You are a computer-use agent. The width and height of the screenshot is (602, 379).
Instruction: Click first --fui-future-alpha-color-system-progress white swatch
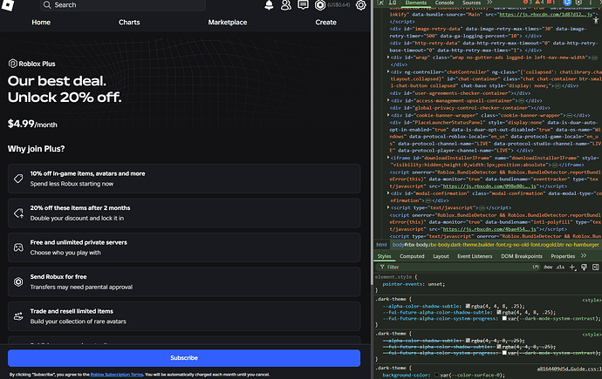click(504, 319)
